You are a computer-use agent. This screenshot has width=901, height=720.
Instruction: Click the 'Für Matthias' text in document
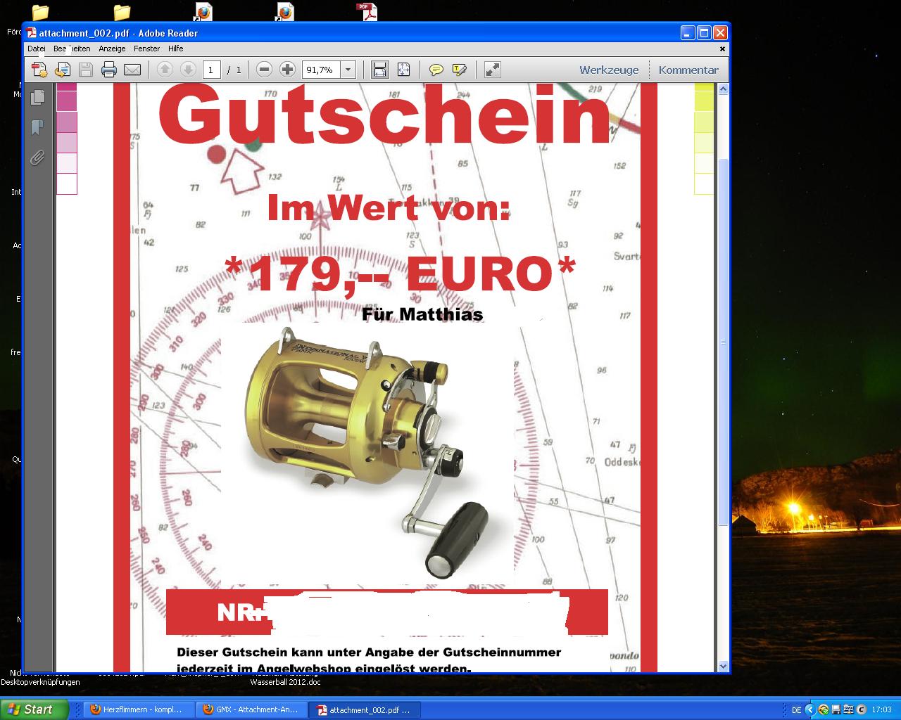pyautogui.click(x=422, y=314)
